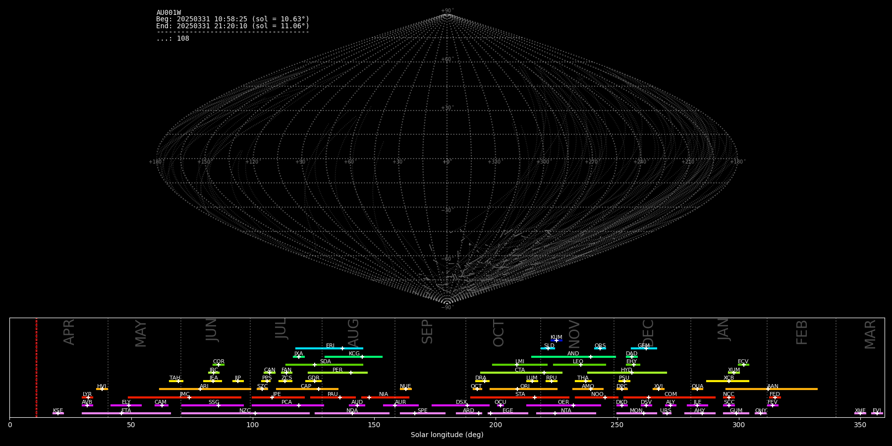Select the AUR shower purple bar
This screenshot has height=446, width=892.
point(400,405)
